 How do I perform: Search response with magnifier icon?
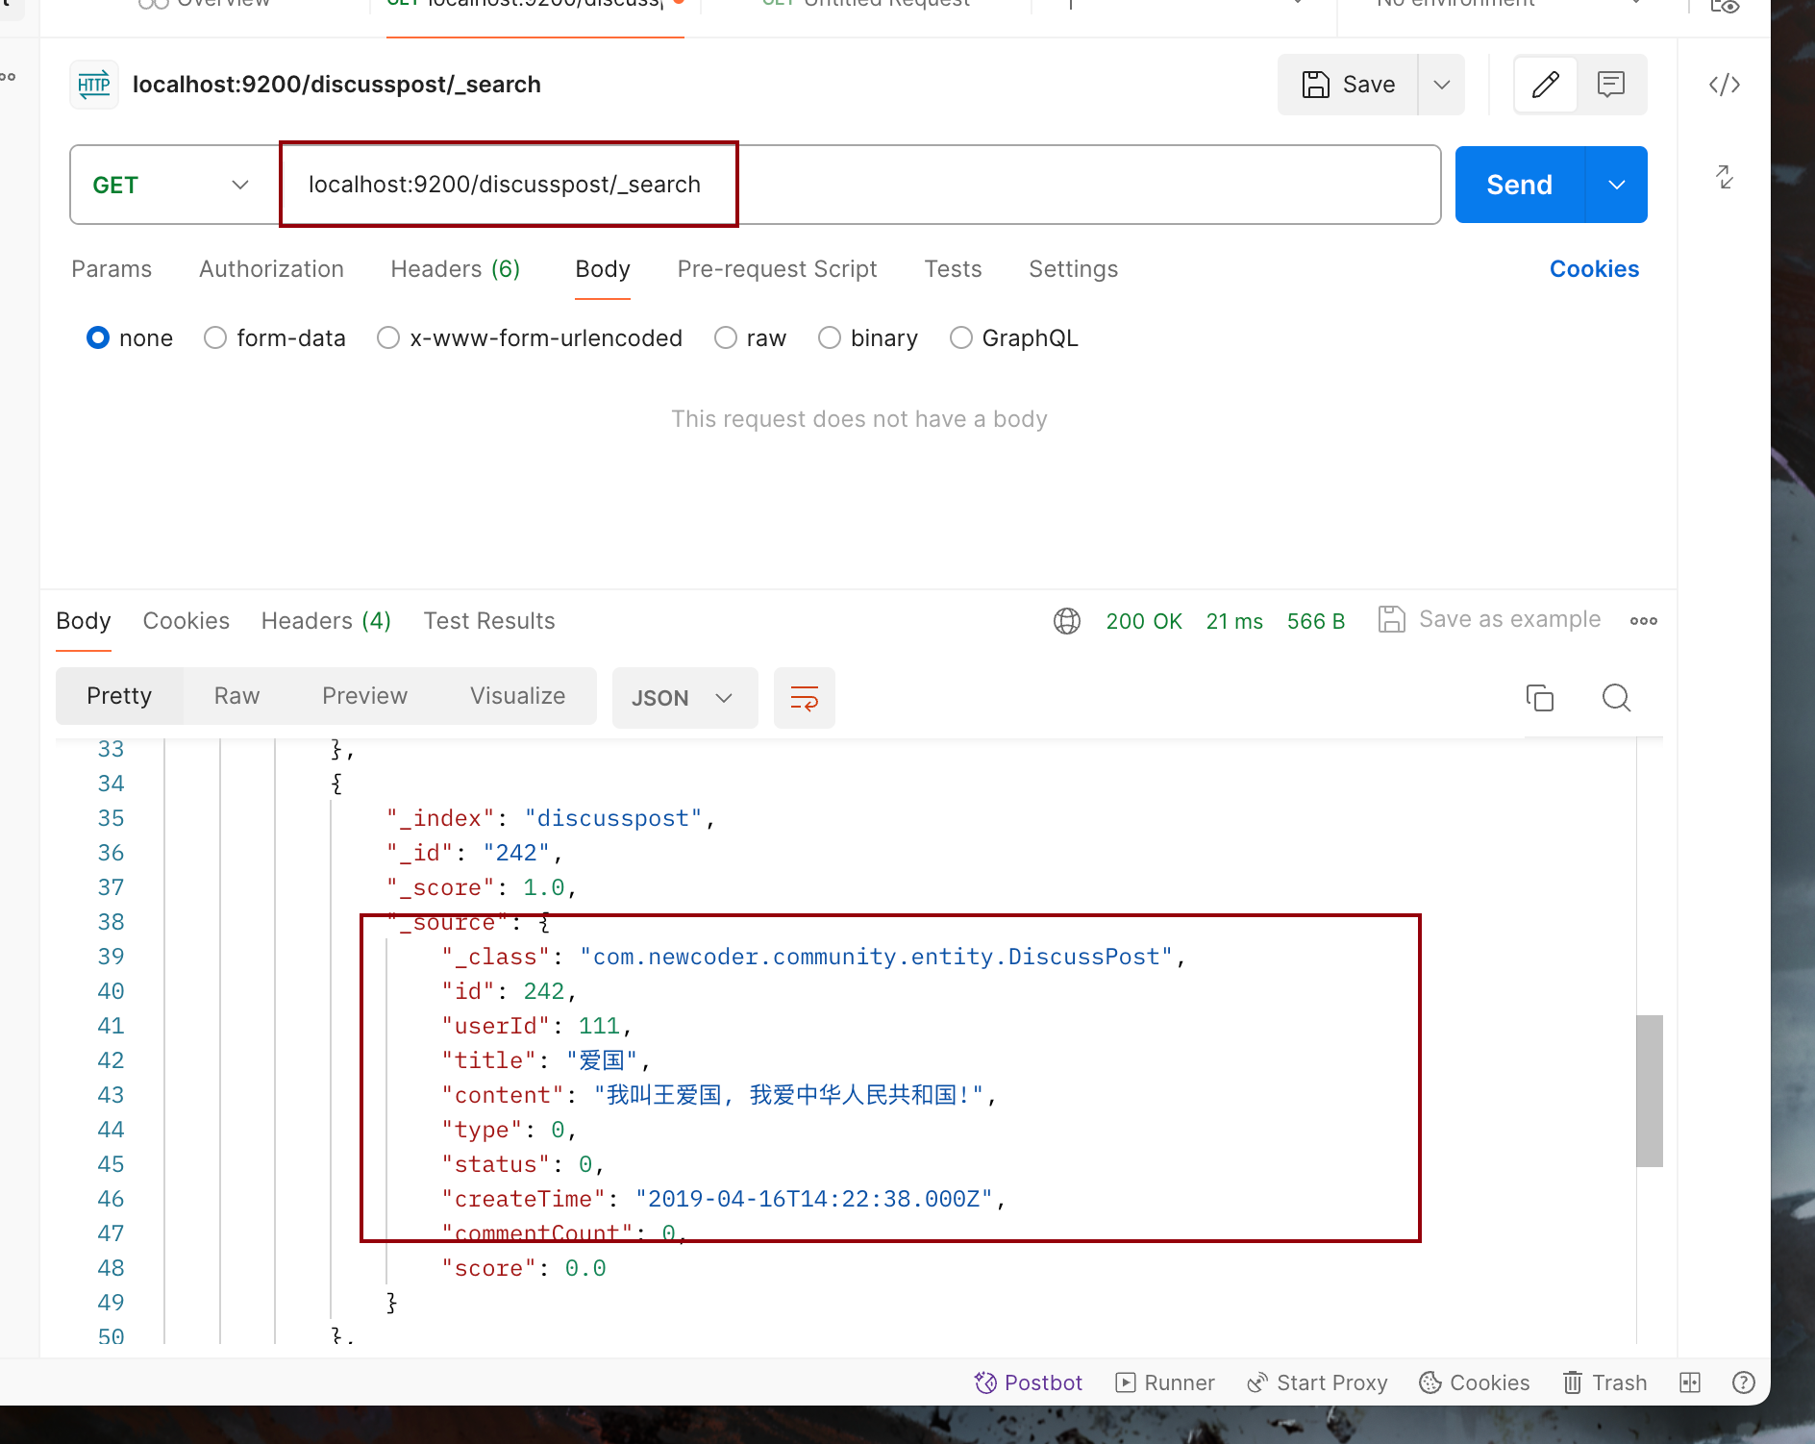tap(1617, 698)
